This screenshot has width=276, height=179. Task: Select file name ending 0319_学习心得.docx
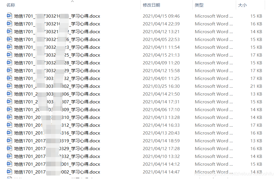pos(57,141)
